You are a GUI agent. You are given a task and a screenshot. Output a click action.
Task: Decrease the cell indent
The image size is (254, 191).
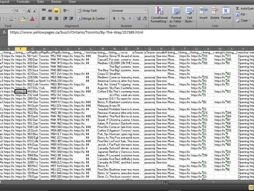click(65, 18)
